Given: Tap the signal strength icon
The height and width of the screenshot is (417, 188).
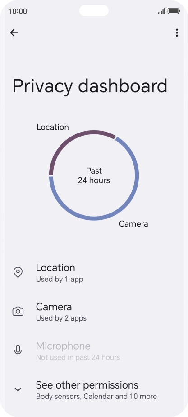Looking at the screenshot, I should 161,11.
